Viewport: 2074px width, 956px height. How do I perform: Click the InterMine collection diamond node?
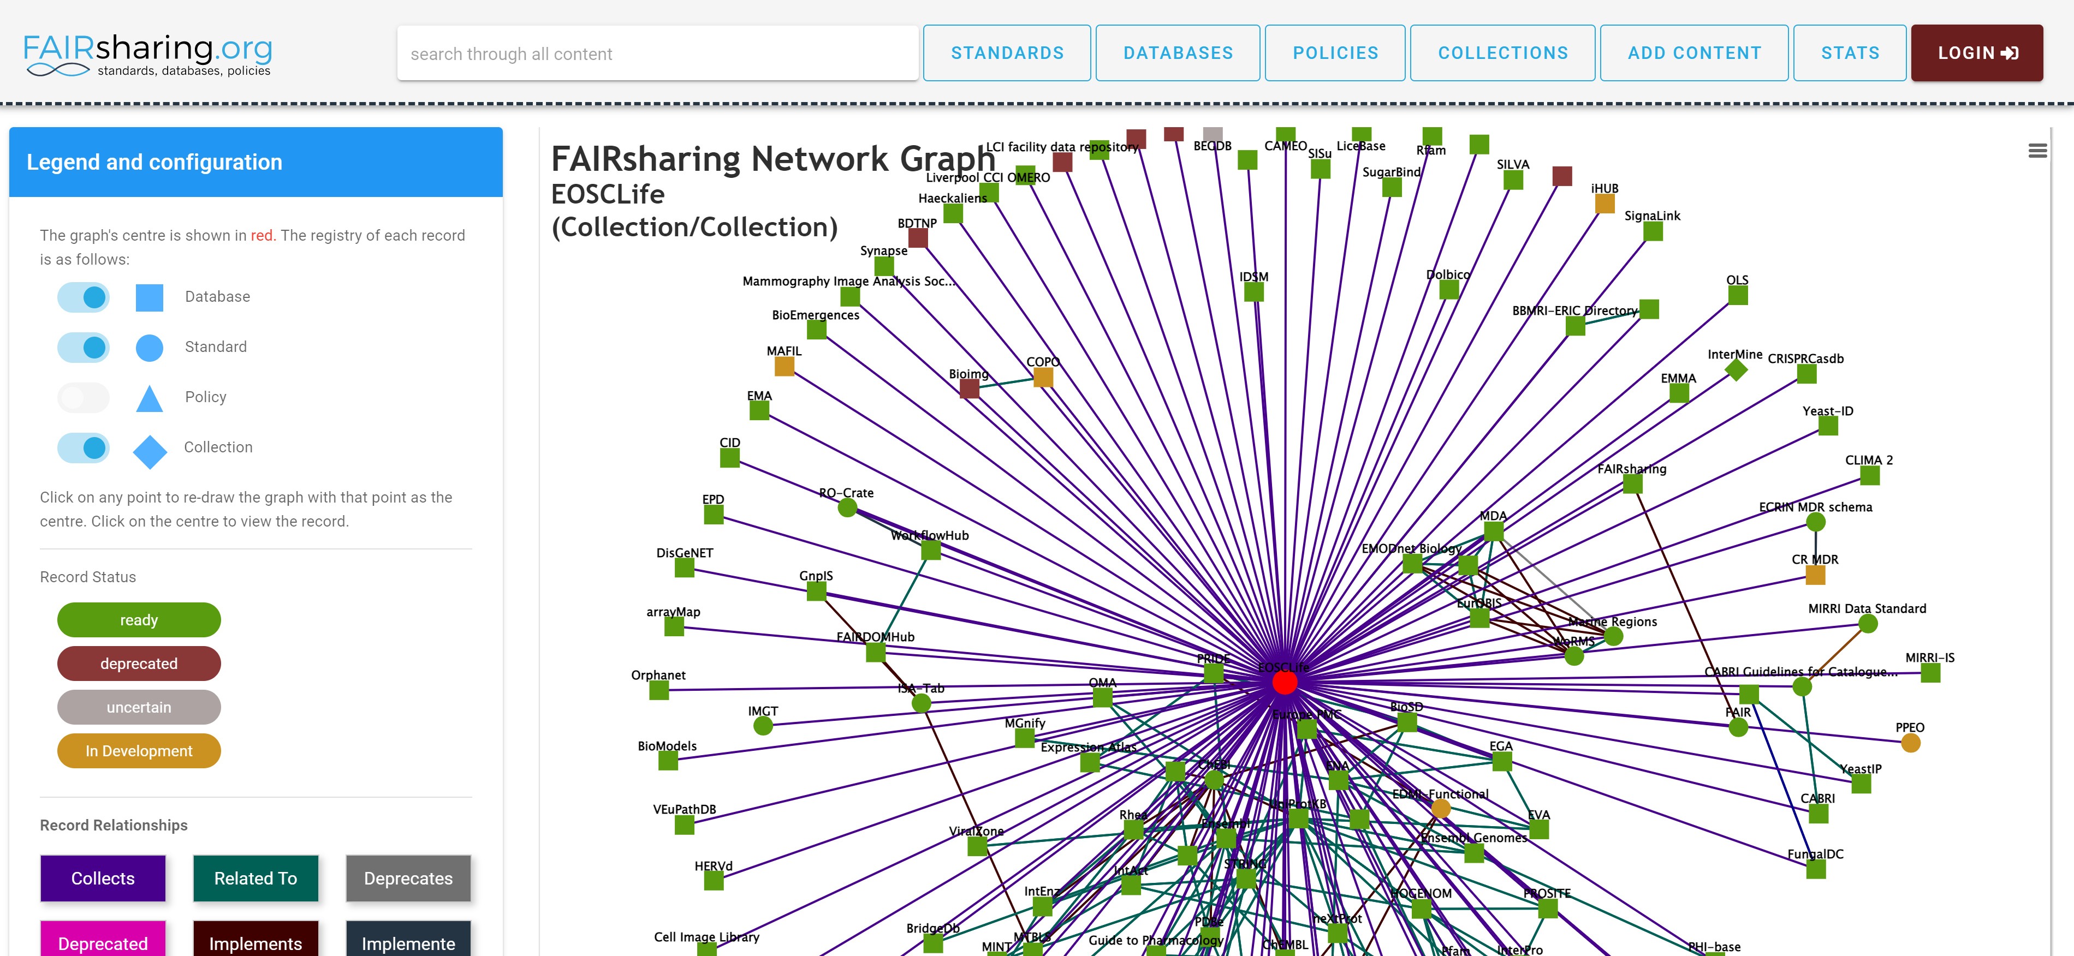tap(1736, 370)
